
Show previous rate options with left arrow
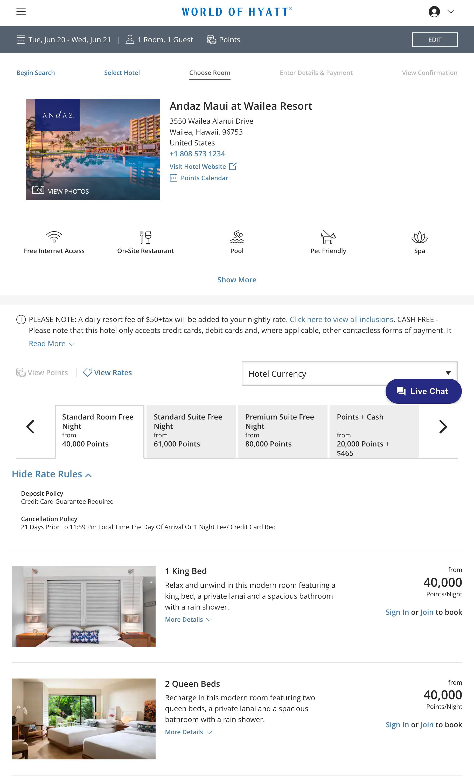[x=30, y=427]
